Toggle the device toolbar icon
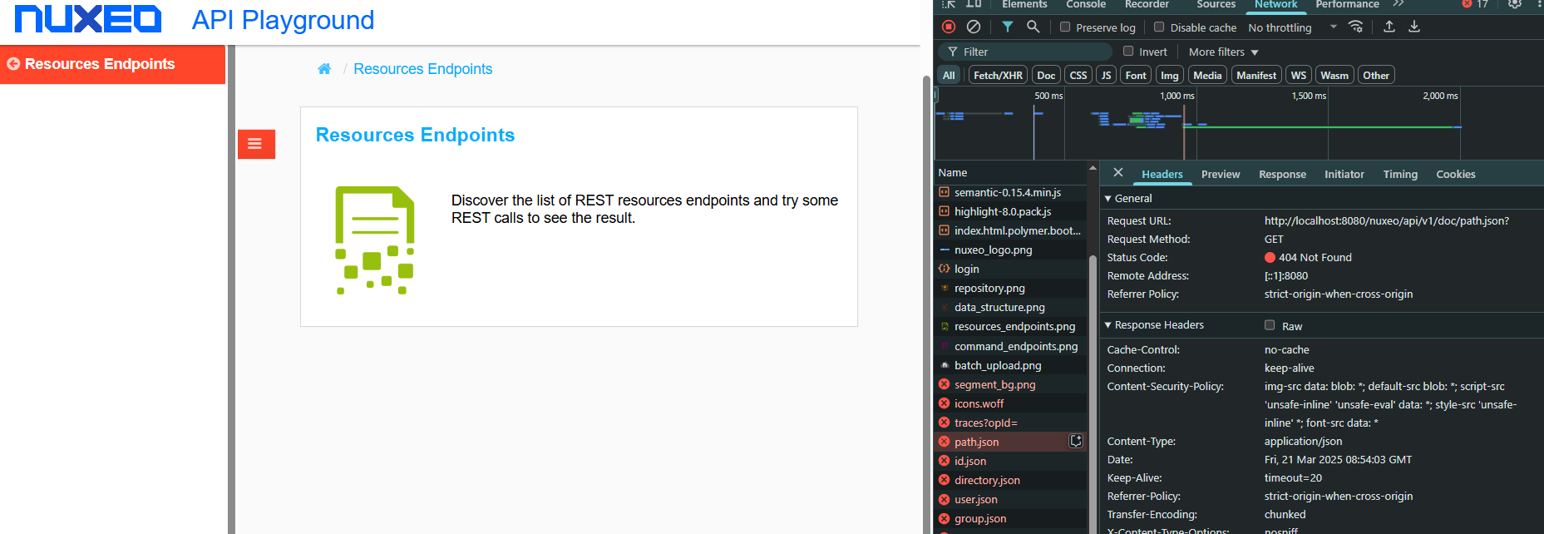The image size is (1544, 534). point(974,4)
